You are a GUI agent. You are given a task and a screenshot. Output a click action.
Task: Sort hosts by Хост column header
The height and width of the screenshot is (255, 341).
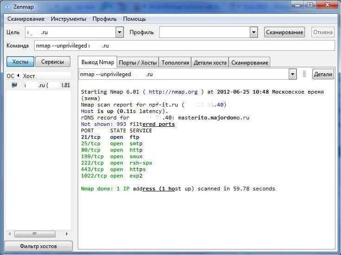point(29,76)
